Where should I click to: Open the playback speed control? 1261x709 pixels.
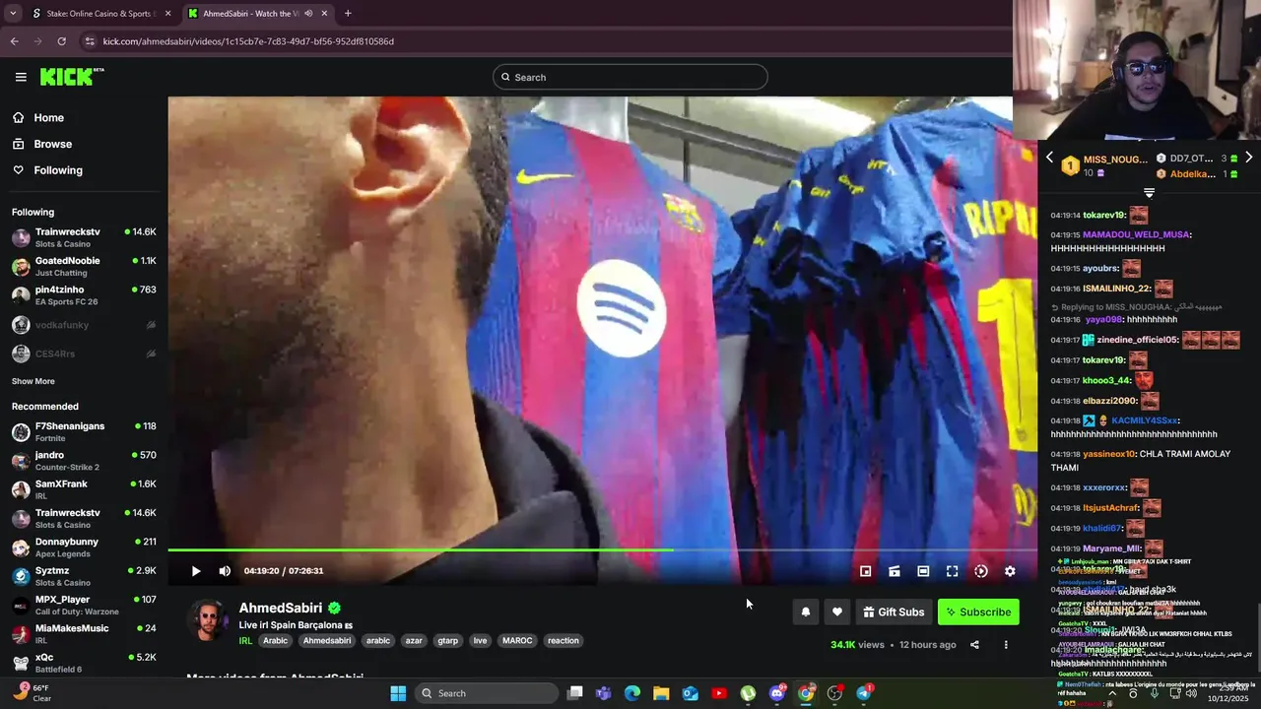(x=981, y=571)
